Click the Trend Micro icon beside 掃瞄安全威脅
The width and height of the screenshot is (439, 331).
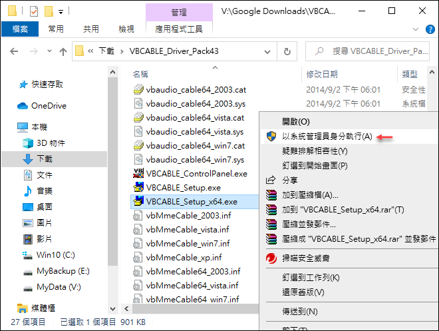click(x=271, y=258)
